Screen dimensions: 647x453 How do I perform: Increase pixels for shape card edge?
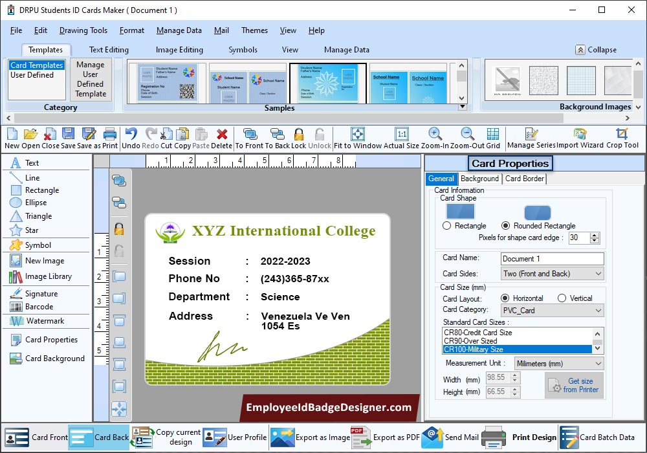coord(595,235)
